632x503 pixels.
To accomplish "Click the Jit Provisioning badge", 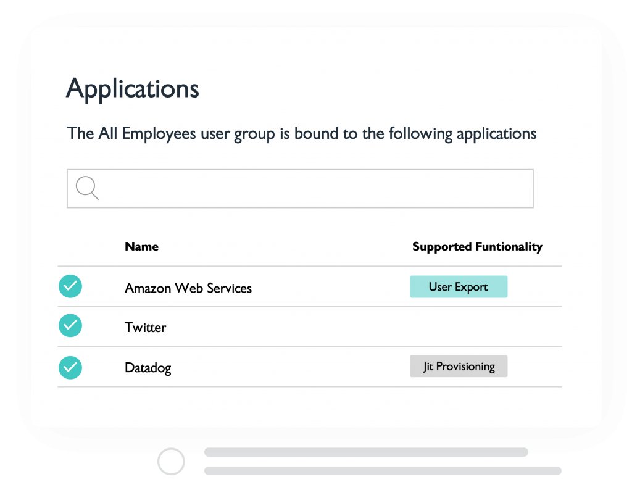I will 459,366.
